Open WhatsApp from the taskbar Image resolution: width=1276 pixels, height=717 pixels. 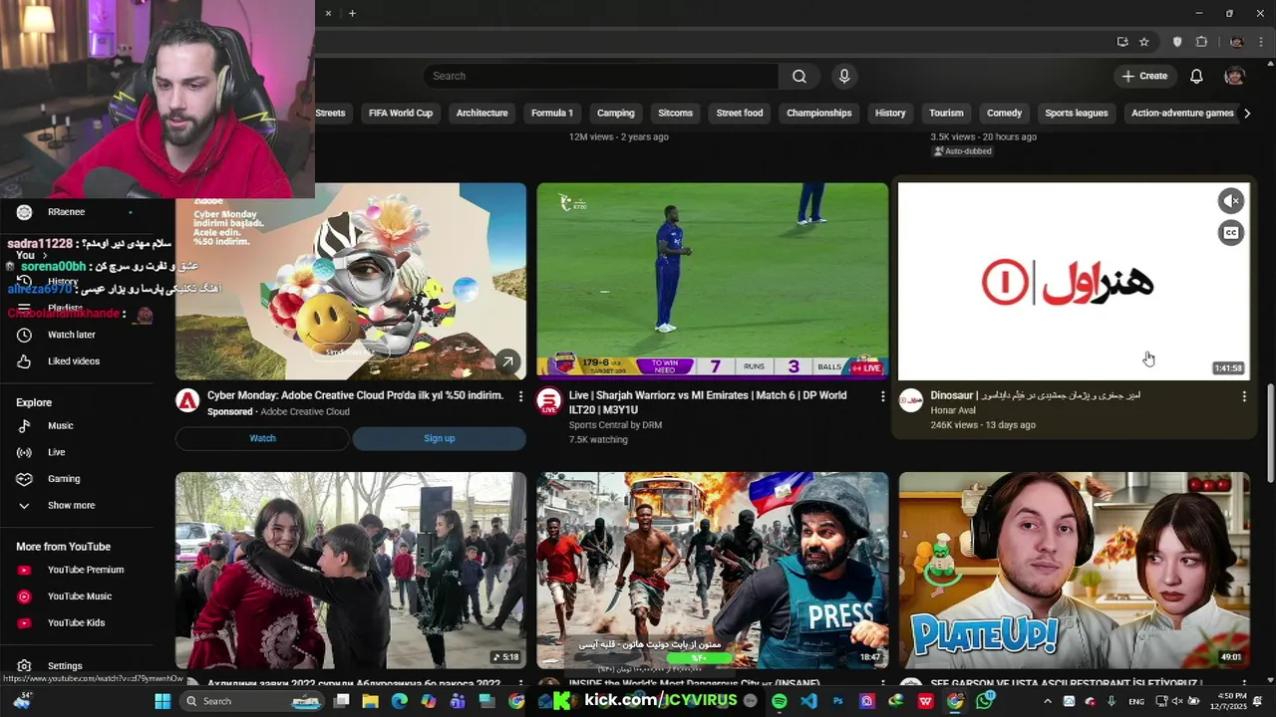pyautogui.click(x=985, y=701)
